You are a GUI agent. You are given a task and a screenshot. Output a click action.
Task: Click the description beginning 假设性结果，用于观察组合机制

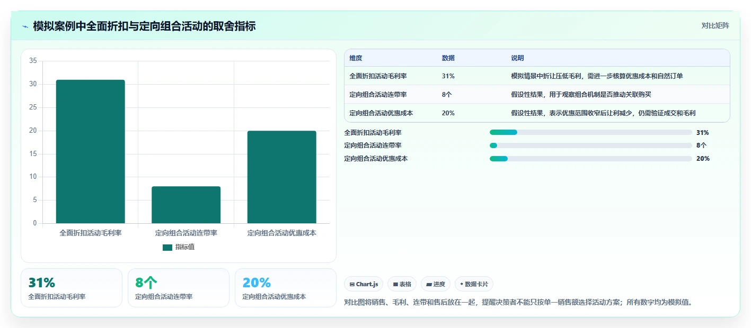pyautogui.click(x=581, y=95)
